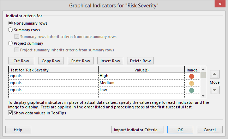Click the green indicator image for Low

coord(192,90)
